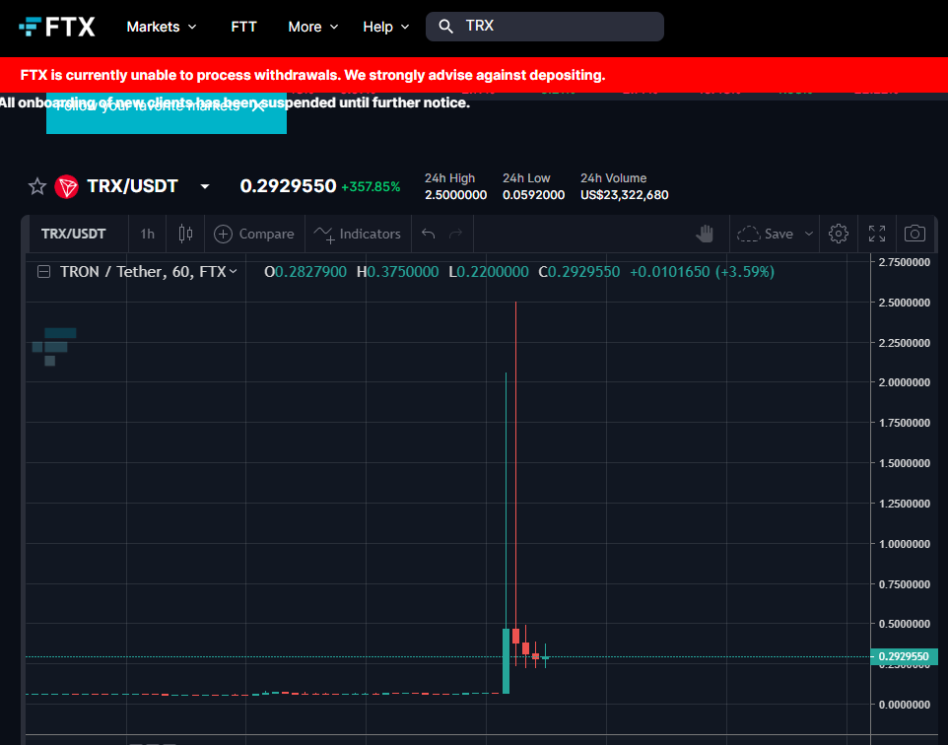Click the FTX logo in header
This screenshot has width=948, height=745.
pos(57,27)
